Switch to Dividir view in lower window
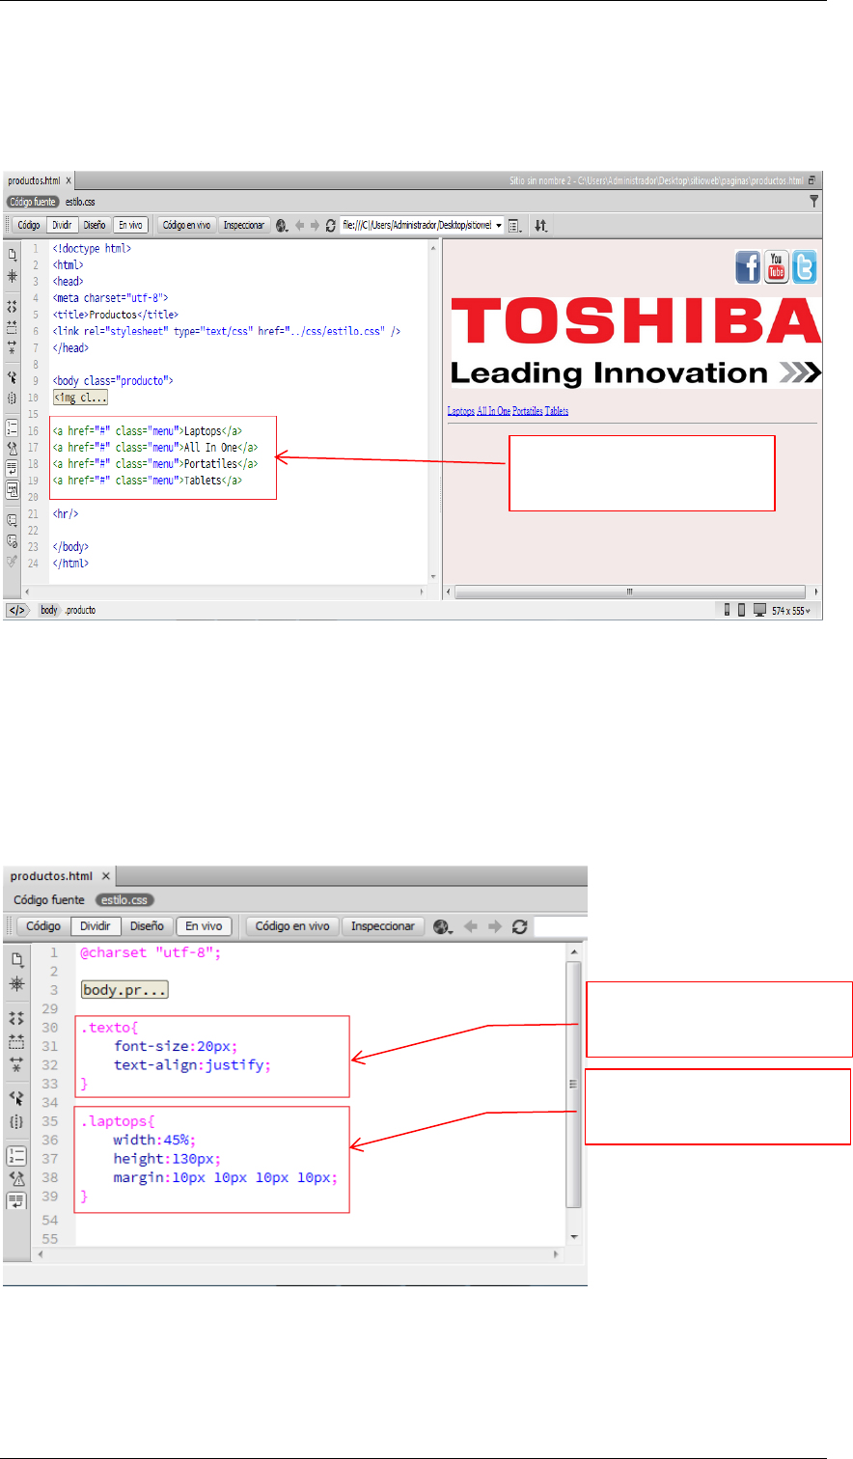The image size is (853, 1459). 95,926
